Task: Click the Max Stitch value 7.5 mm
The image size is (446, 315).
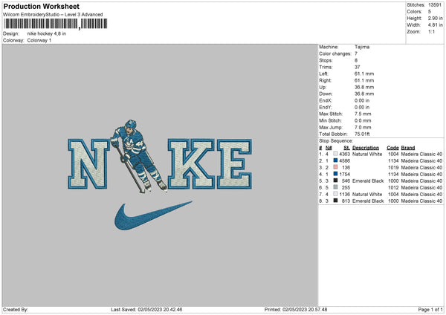Action: [x=363, y=114]
